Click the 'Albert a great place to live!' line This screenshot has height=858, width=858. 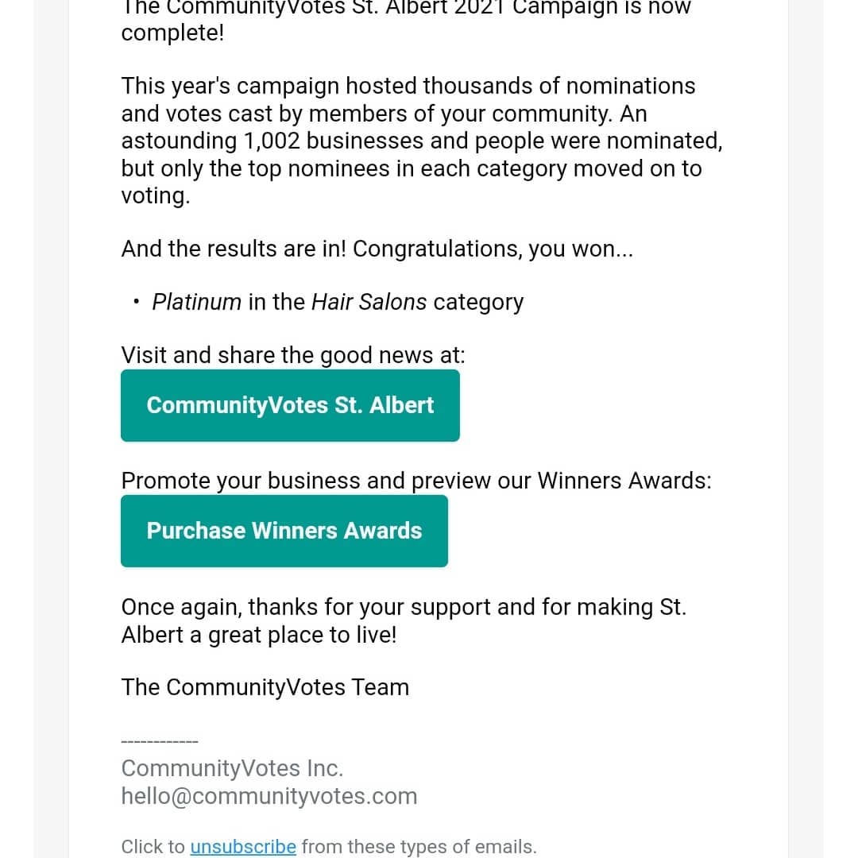tap(258, 635)
